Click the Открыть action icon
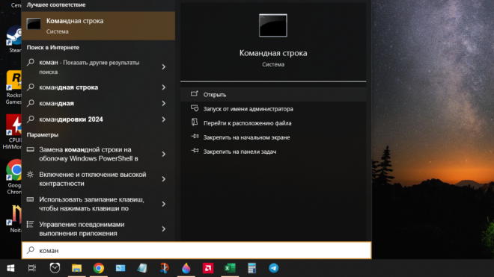The image size is (494, 277). (x=195, y=93)
